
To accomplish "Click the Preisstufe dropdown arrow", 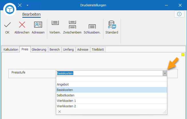I will click(165, 73).
